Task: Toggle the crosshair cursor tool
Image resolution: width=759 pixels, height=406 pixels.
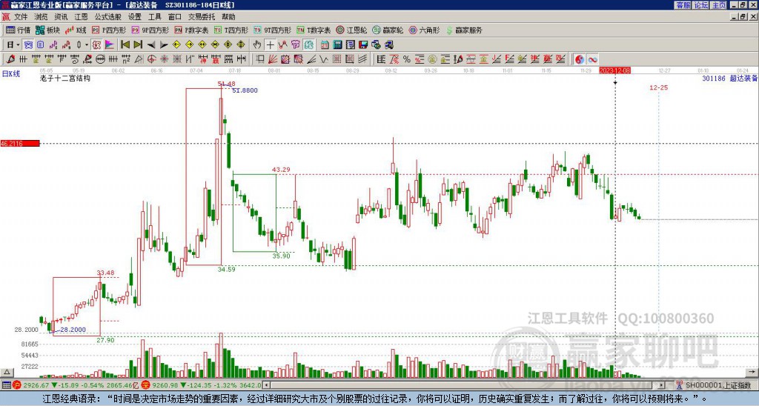Action: (x=270, y=45)
